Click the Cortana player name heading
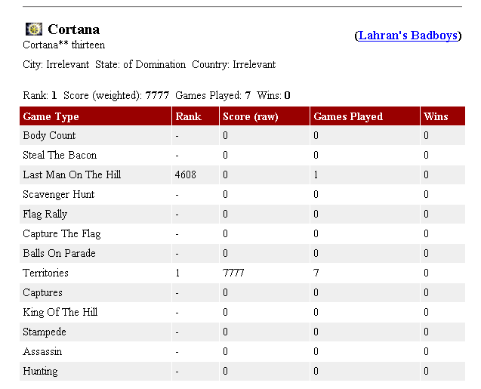Screen dimensions: 481x389 click(x=73, y=29)
